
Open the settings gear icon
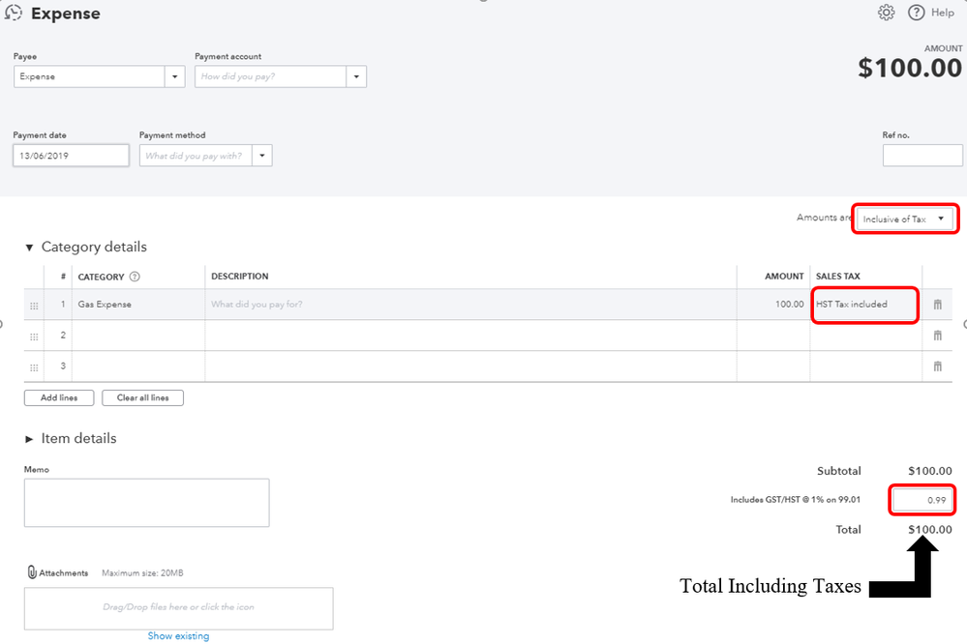point(886,13)
